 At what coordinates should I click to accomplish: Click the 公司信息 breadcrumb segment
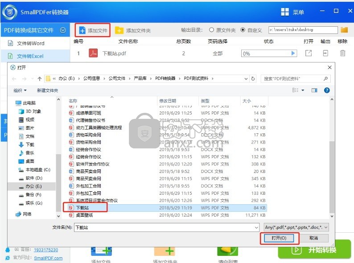pos(91,78)
